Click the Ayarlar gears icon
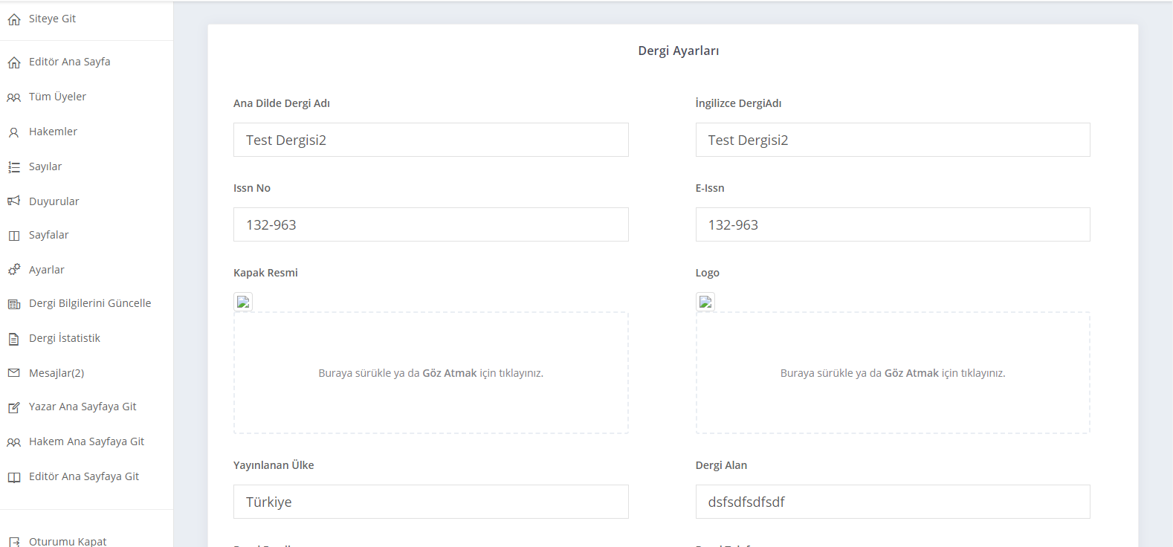The image size is (1173, 547). 14,270
